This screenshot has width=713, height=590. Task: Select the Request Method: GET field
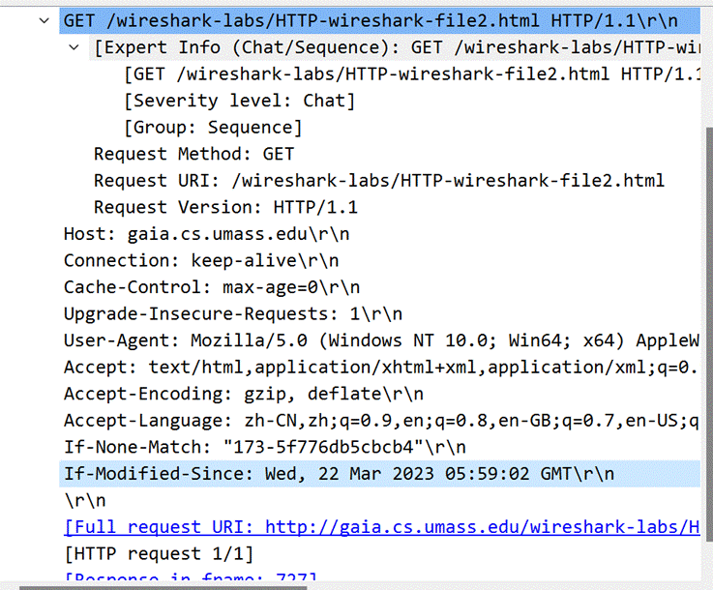pos(193,154)
